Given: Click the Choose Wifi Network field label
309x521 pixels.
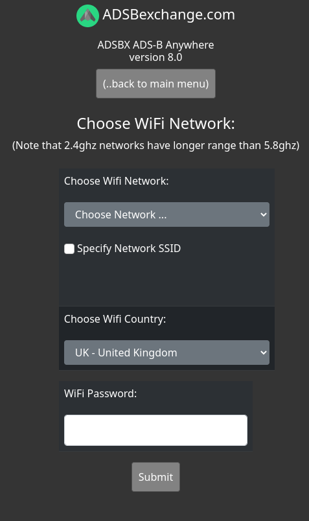Looking at the screenshot, I should coord(117,181).
